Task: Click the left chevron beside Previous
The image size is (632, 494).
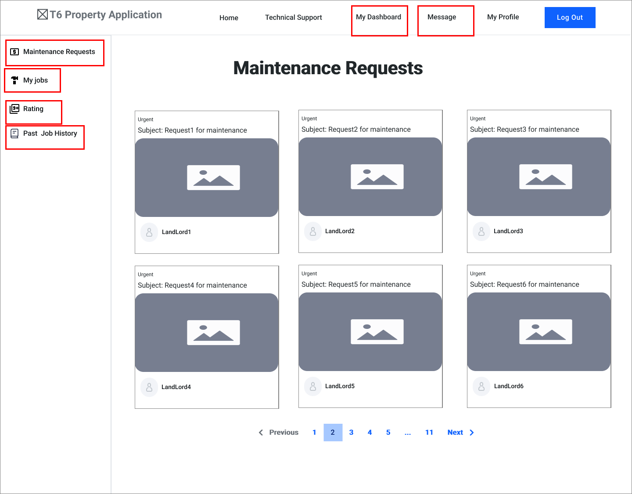Action: [261, 433]
